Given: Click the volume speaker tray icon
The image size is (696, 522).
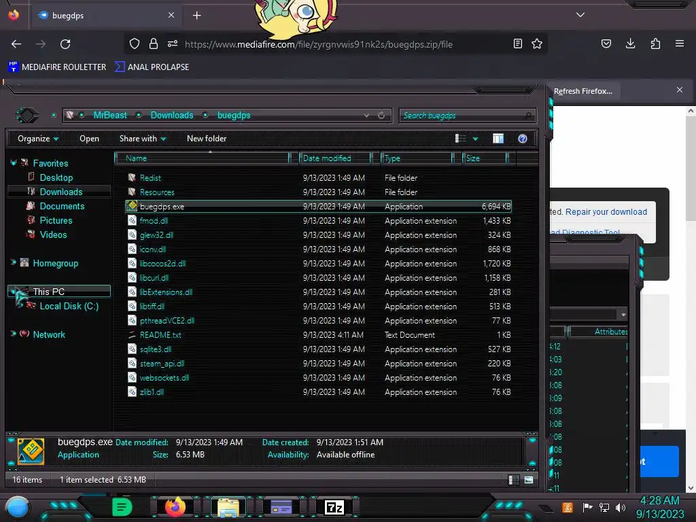Looking at the screenshot, I should [620, 507].
